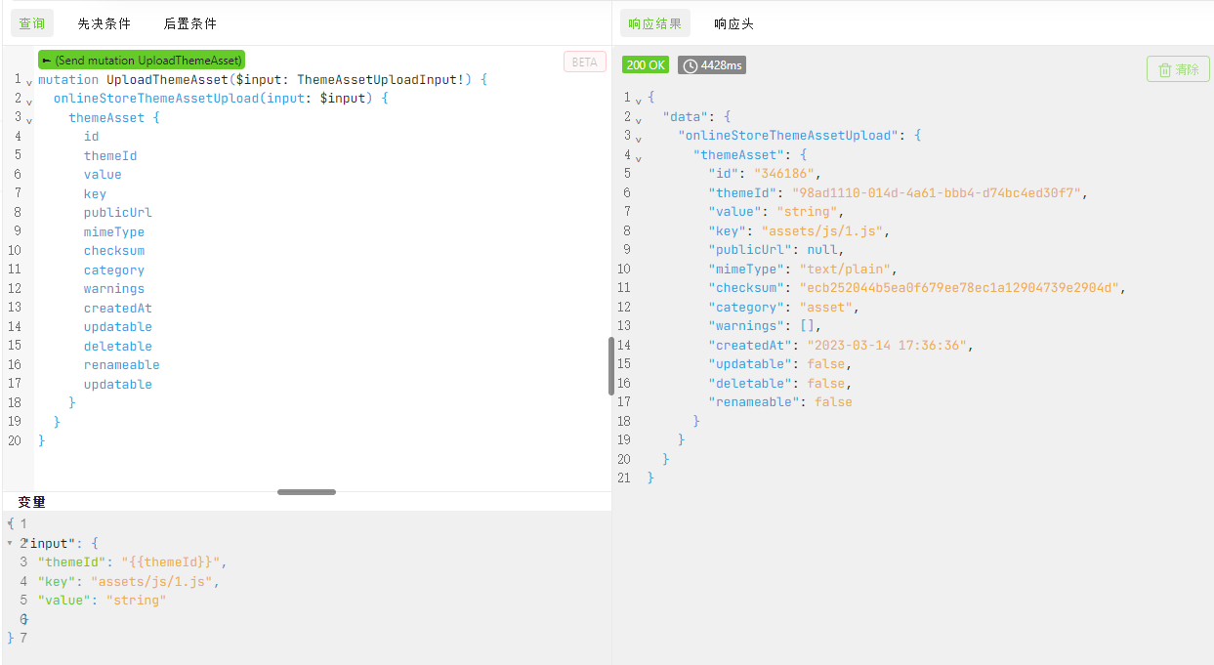1214x665 pixels.
Task: Collapse "themeAsset" in the response JSON
Action: 638,157
